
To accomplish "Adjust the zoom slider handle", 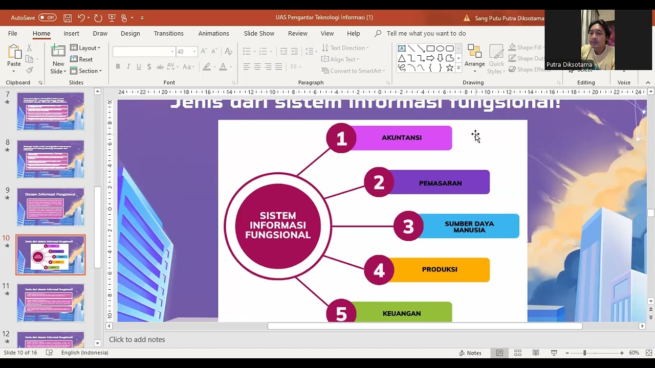I will click(x=584, y=353).
